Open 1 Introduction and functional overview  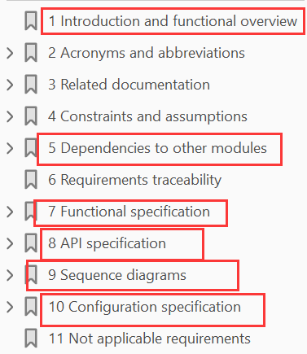173,21
